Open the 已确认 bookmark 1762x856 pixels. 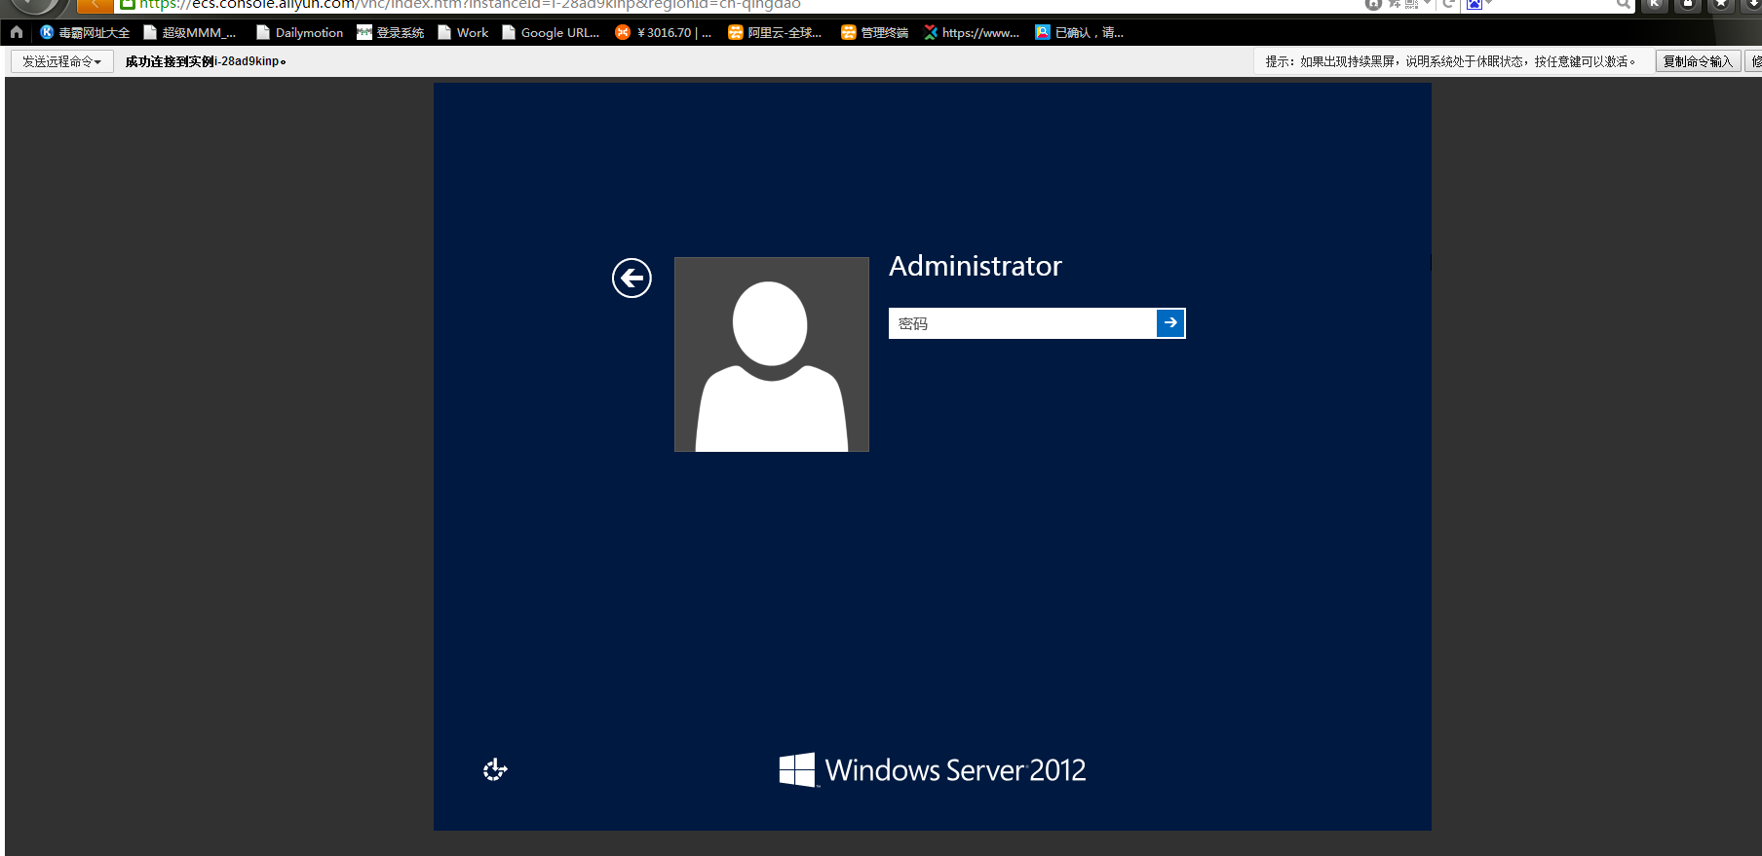pyautogui.click(x=1080, y=32)
